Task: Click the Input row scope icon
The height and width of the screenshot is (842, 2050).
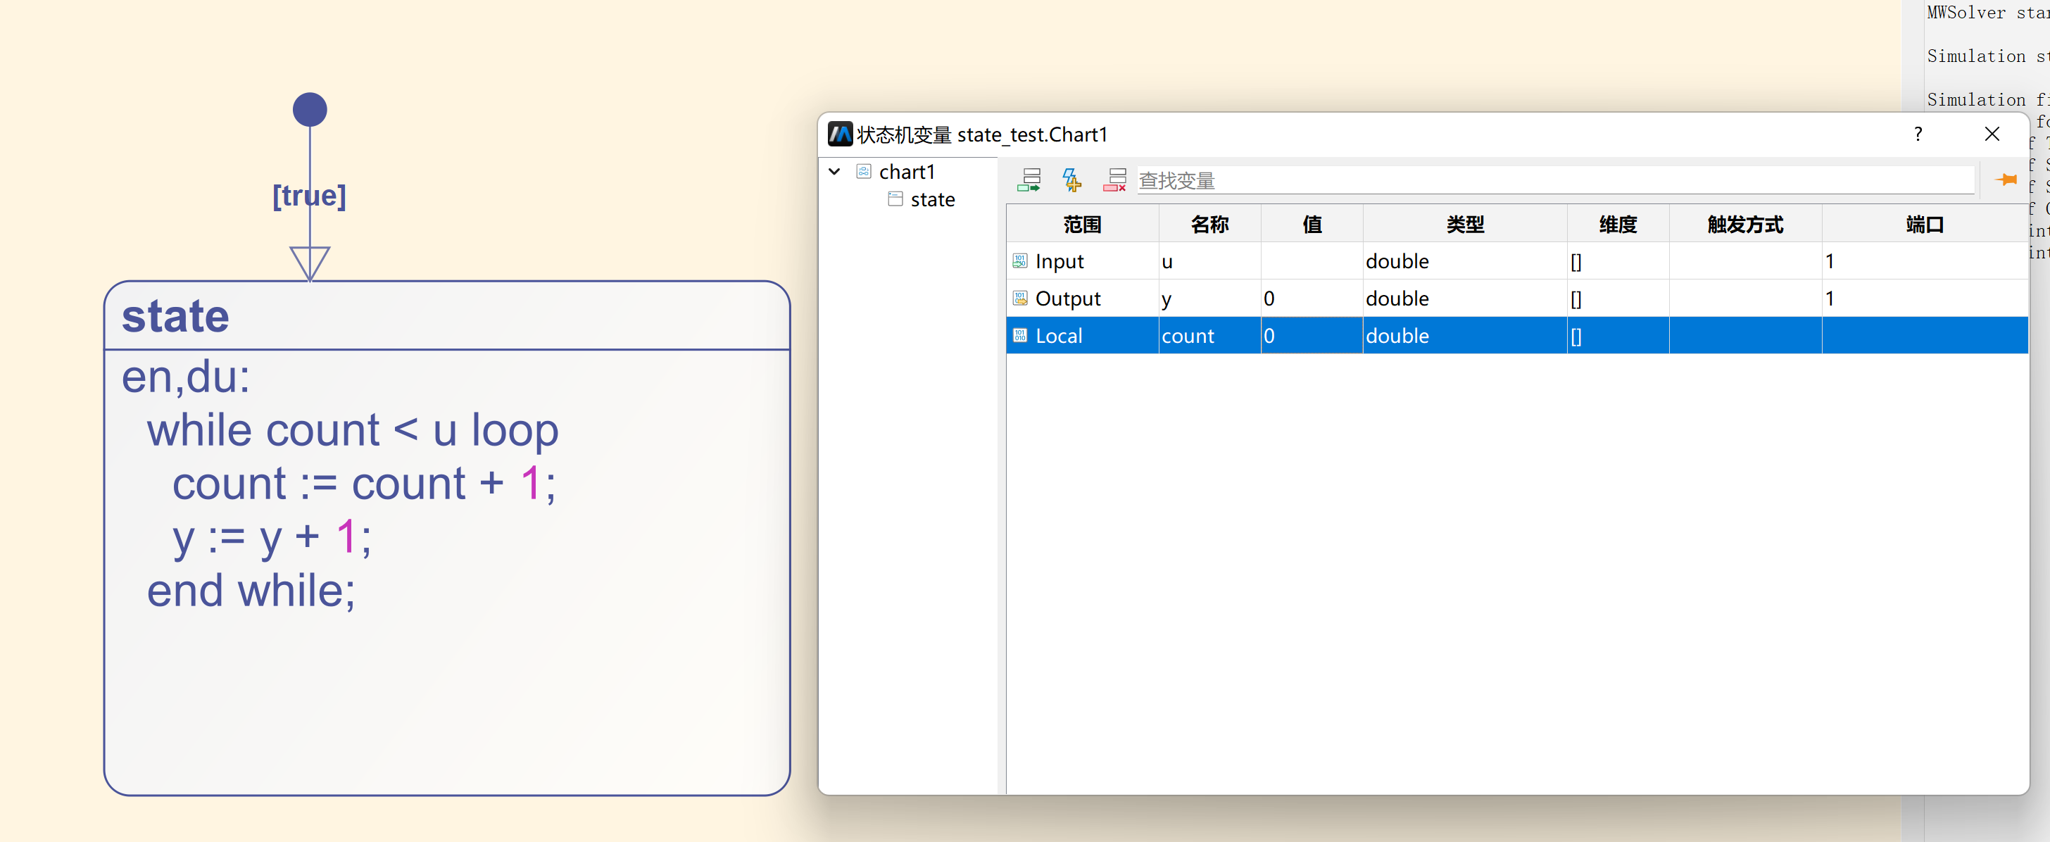Action: click(1020, 260)
